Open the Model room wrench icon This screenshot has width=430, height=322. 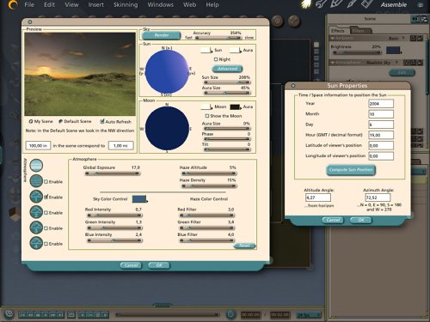[322, 4]
